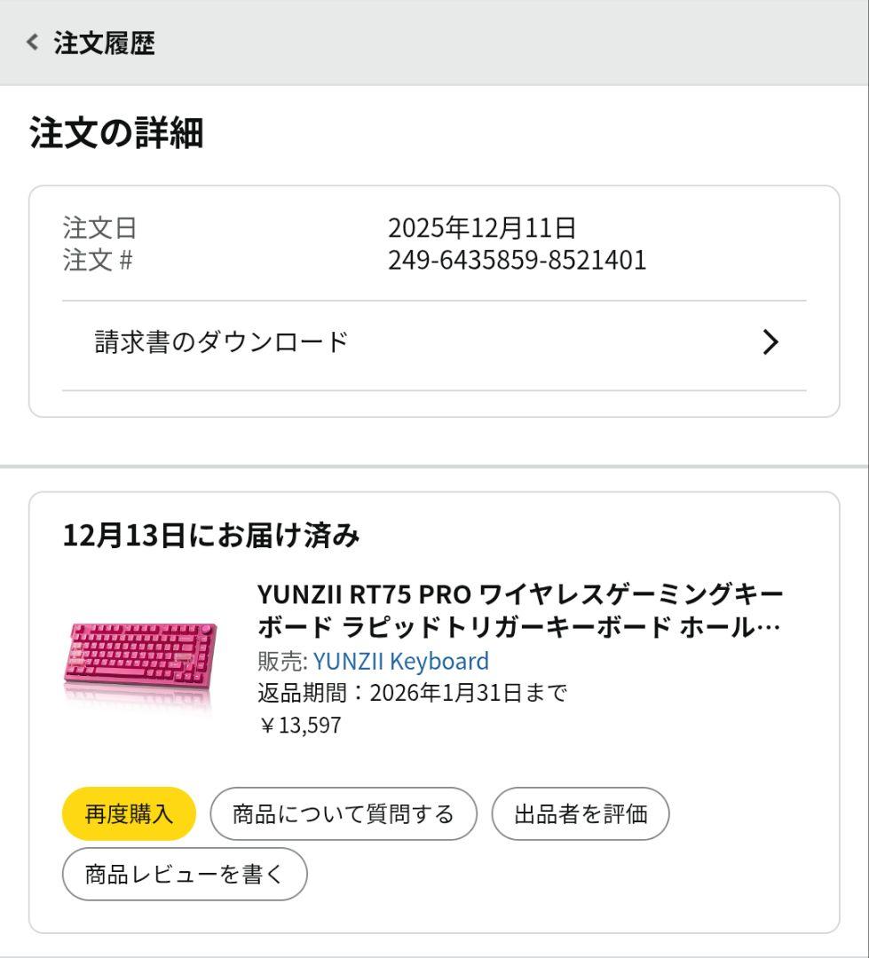The height and width of the screenshot is (958, 869).
Task: Select 商品について質問する
Action: click(x=344, y=813)
